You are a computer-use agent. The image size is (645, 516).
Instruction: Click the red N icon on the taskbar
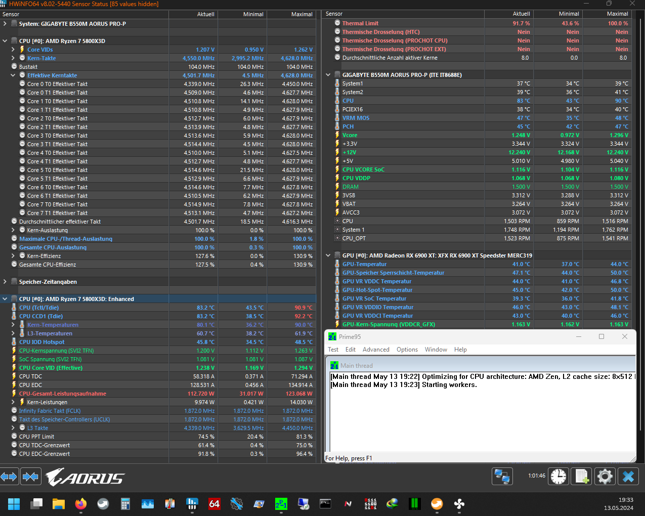coord(348,504)
